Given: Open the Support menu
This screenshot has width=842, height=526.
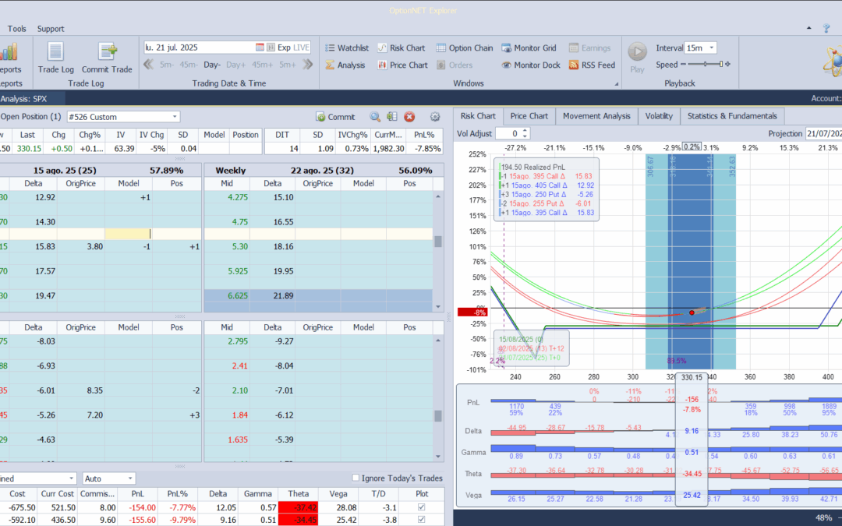Looking at the screenshot, I should (x=51, y=29).
